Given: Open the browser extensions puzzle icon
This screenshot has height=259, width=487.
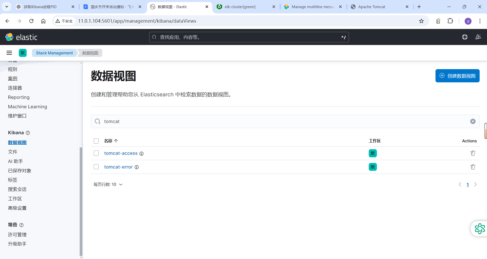Looking at the screenshot, I should [x=450, y=21].
